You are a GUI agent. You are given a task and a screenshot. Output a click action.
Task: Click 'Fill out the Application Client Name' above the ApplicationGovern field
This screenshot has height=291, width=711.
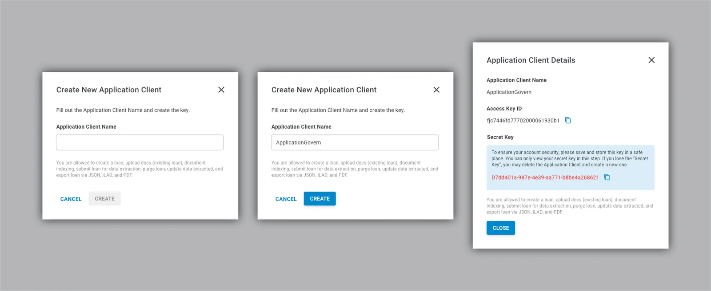(338, 110)
